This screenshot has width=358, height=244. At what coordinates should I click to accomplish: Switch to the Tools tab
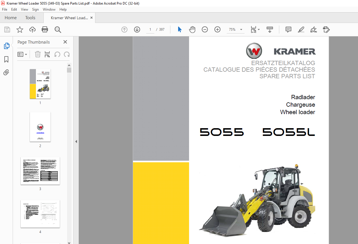click(x=30, y=18)
